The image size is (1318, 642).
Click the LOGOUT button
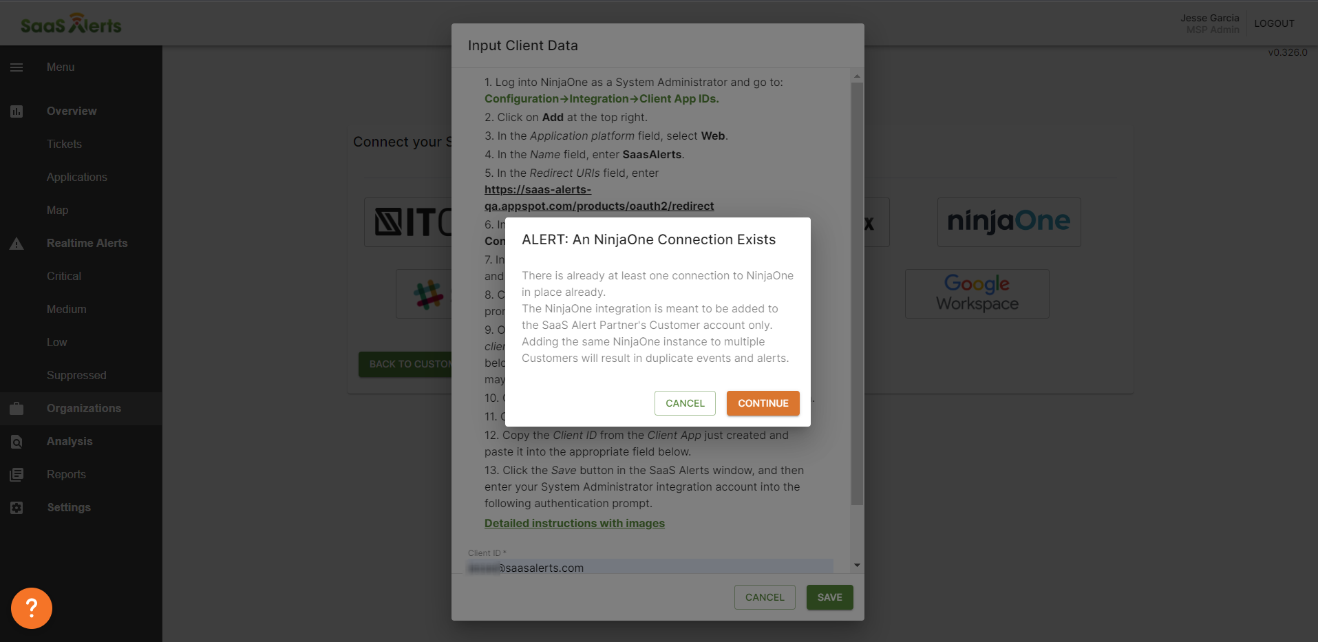(x=1274, y=23)
